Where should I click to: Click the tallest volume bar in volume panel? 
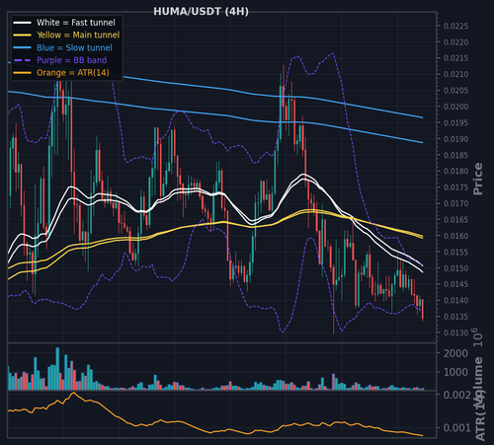tap(57, 369)
